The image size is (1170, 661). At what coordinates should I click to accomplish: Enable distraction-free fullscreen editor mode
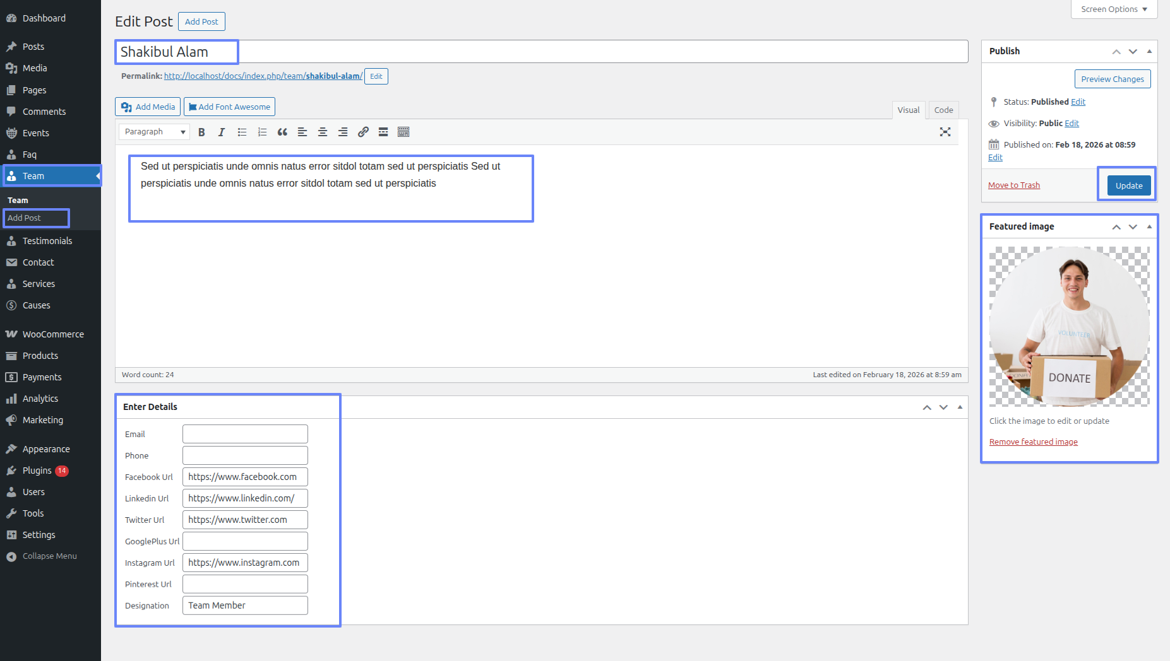point(945,132)
